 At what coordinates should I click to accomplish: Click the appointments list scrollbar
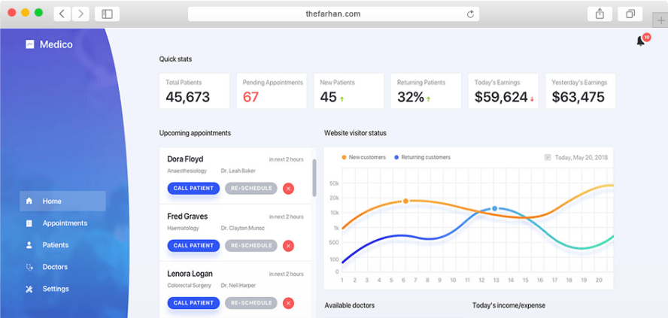click(x=314, y=178)
